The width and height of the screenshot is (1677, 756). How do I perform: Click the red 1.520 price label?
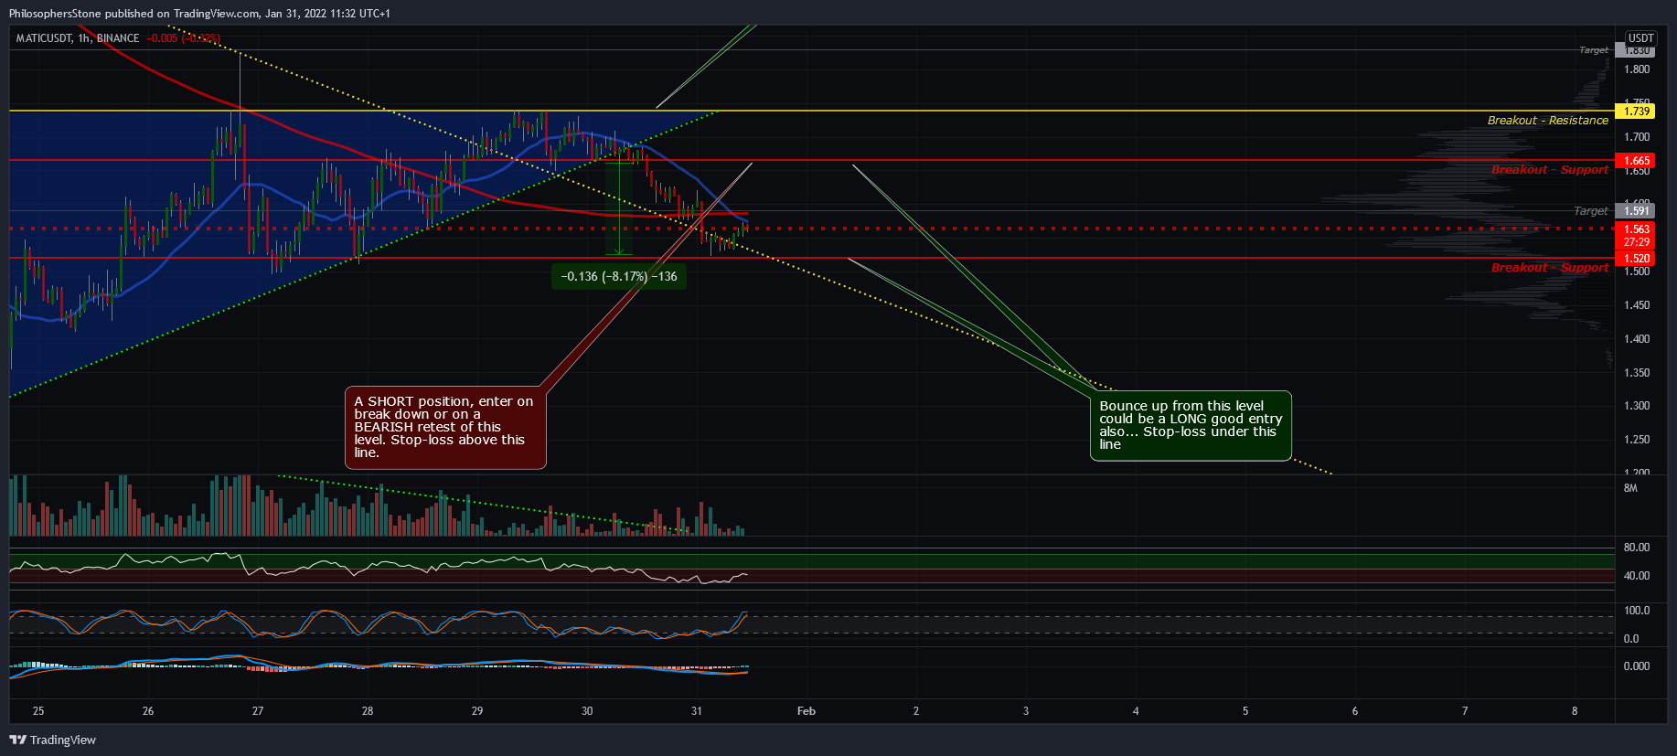[x=1636, y=259]
